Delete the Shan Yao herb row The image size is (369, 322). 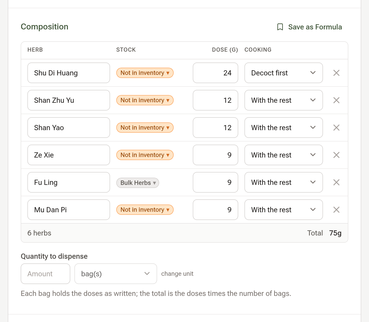336,128
